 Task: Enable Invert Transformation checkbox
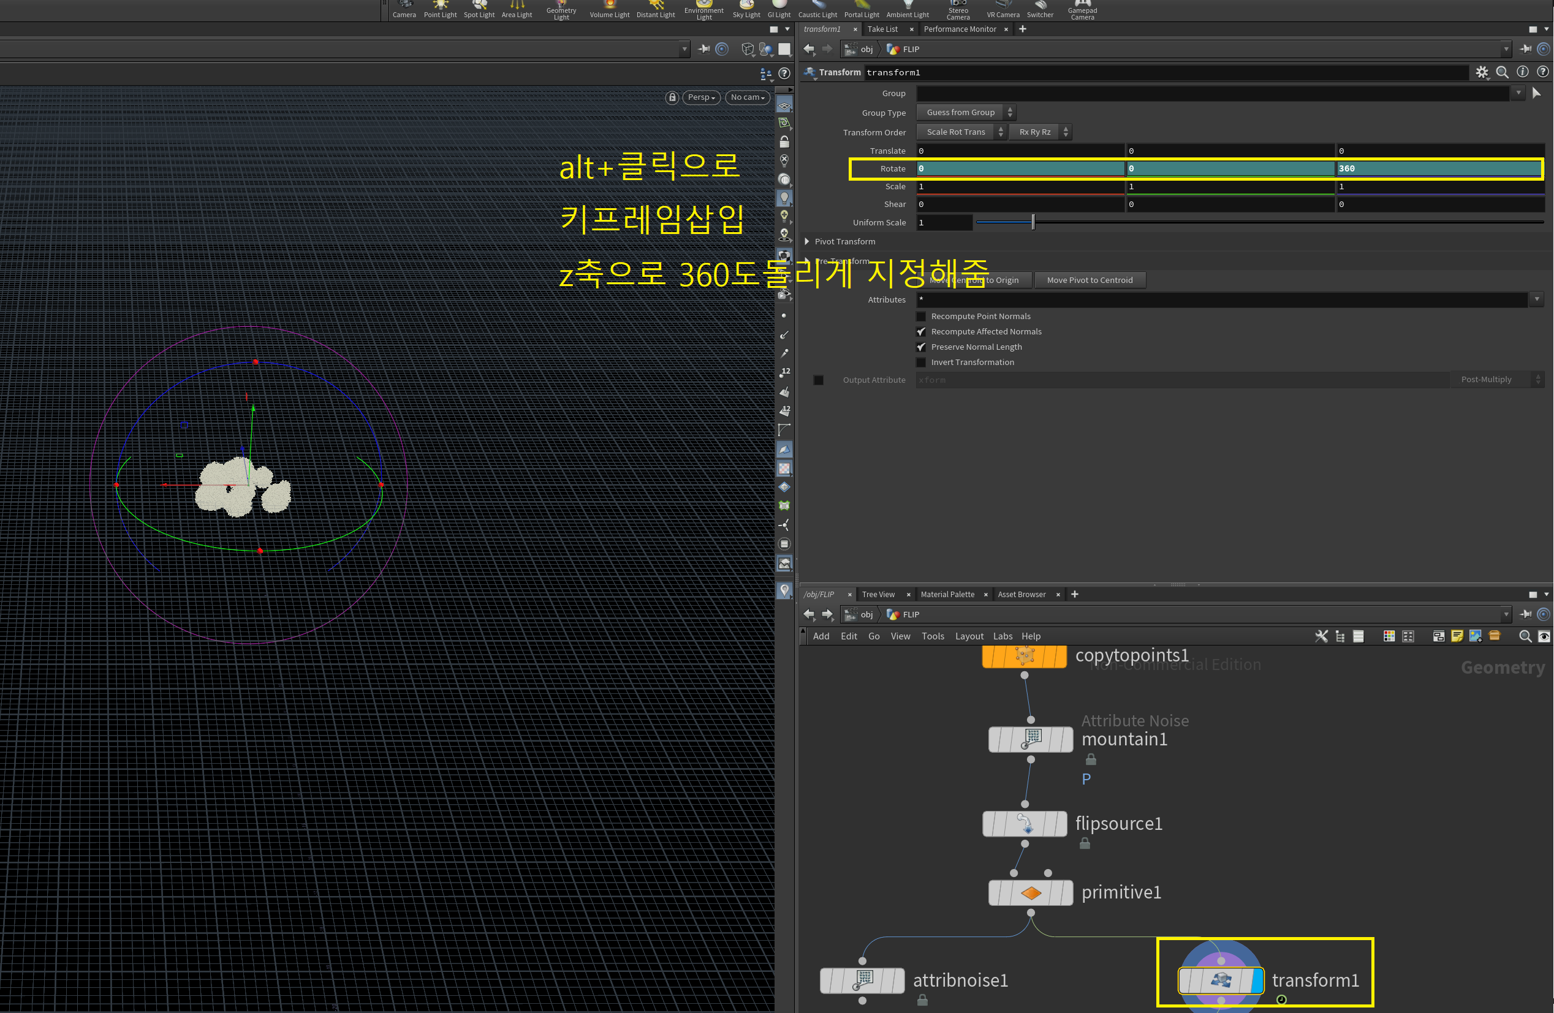[921, 362]
